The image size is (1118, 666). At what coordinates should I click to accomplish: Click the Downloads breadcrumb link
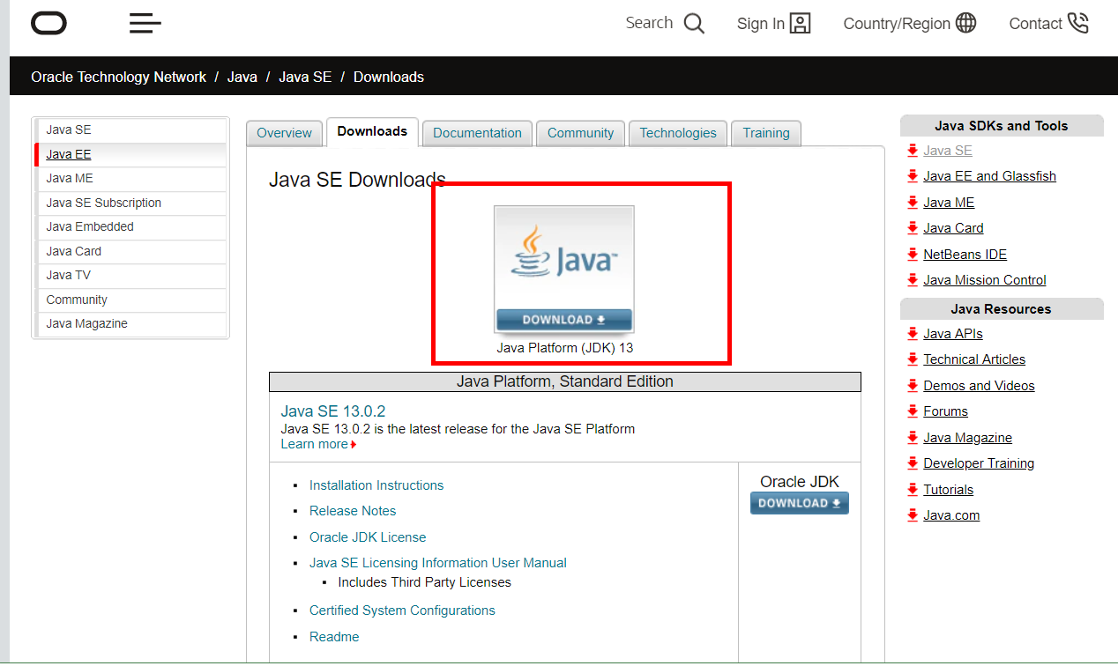coord(389,78)
